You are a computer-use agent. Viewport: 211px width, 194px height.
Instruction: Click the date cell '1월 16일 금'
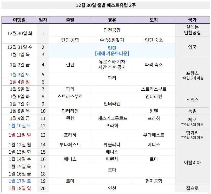(x=19, y=174)
